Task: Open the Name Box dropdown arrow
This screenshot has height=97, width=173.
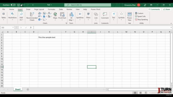Action: point(13,27)
